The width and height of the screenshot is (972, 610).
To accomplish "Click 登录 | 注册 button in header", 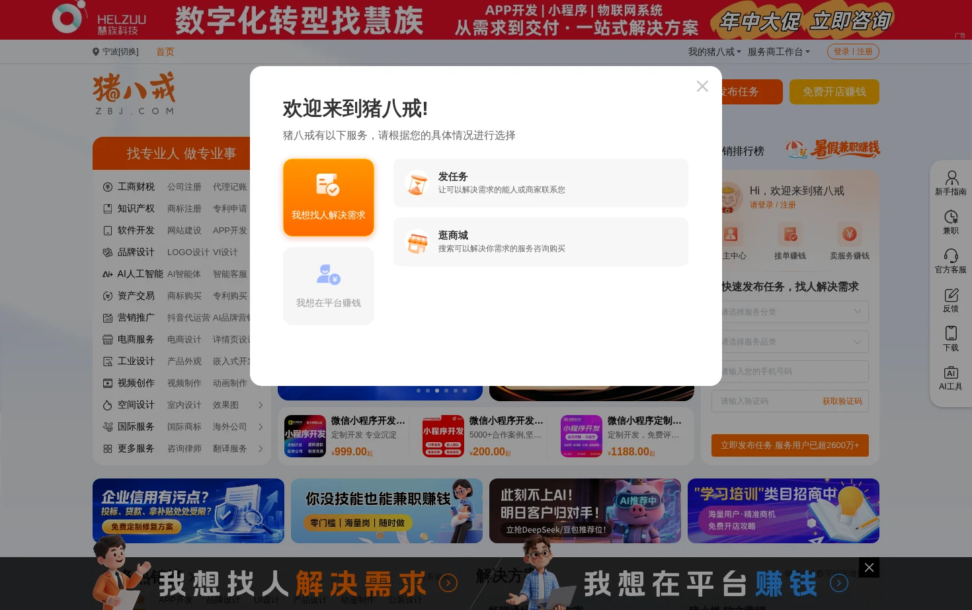I will (853, 52).
